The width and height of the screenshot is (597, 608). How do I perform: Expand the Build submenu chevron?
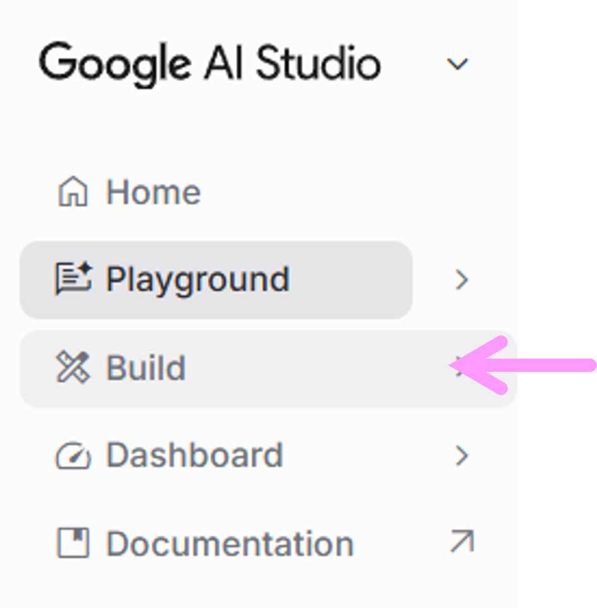[460, 367]
